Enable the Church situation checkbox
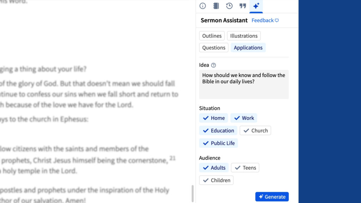 (x=255, y=130)
